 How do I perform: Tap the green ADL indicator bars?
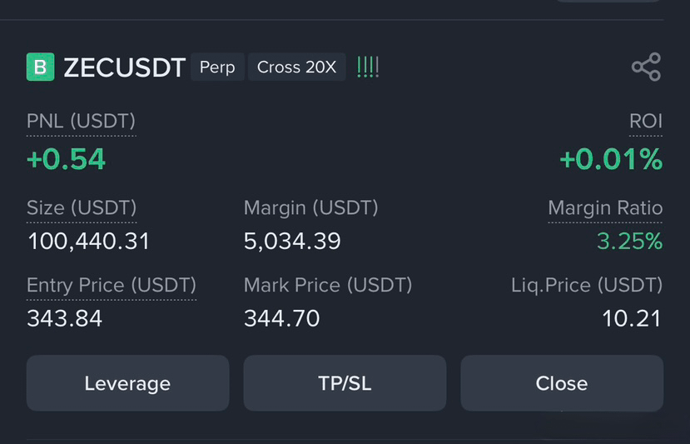[x=368, y=67]
